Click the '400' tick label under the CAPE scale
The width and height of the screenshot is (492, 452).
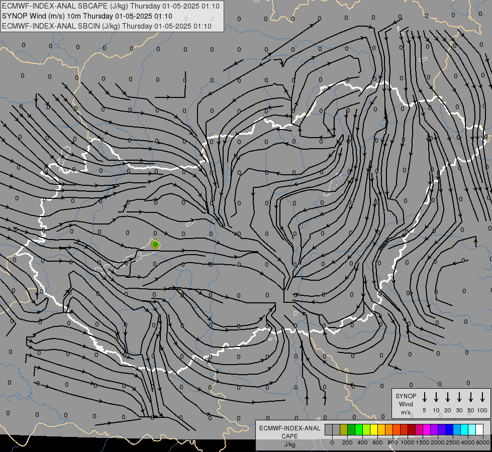[362, 442]
